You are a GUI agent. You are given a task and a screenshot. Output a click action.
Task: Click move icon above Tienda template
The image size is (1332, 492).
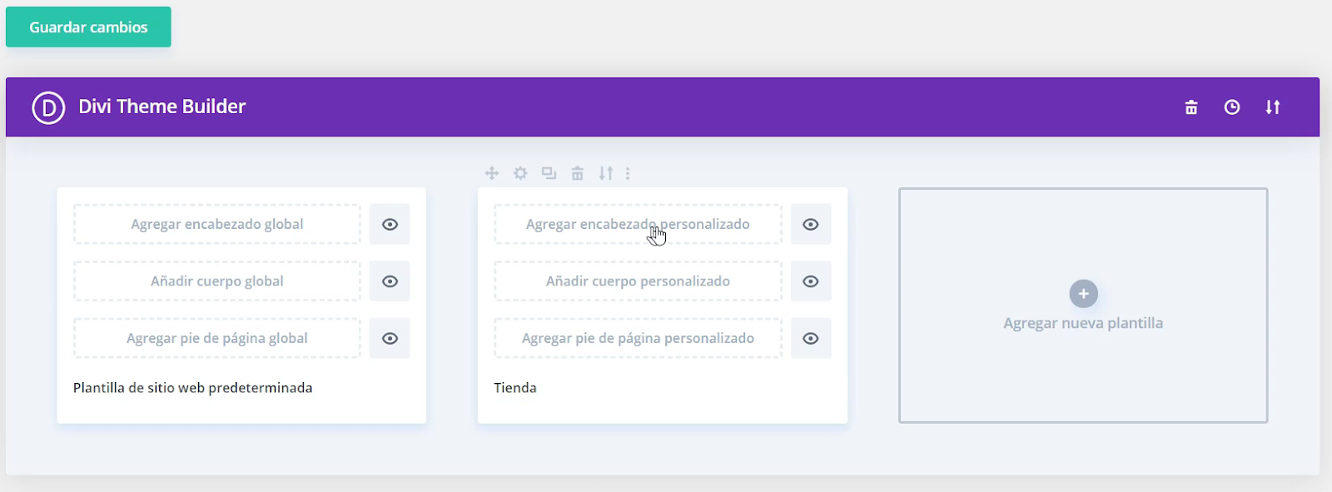pos(492,173)
